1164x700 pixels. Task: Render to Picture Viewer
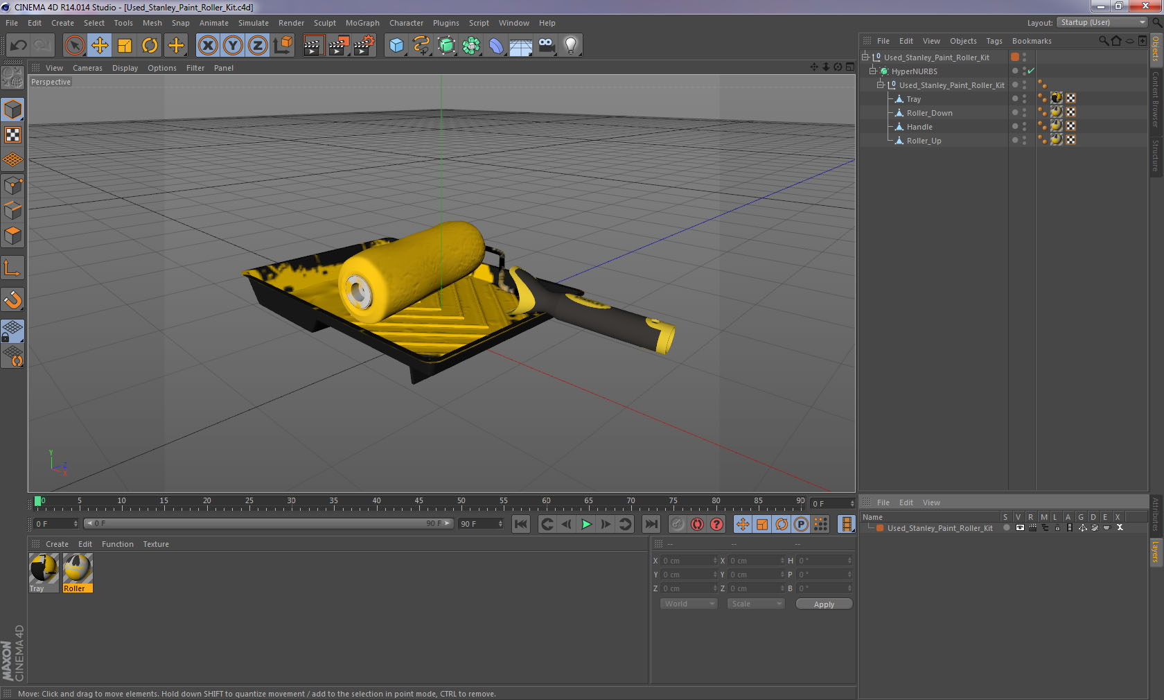(x=339, y=46)
